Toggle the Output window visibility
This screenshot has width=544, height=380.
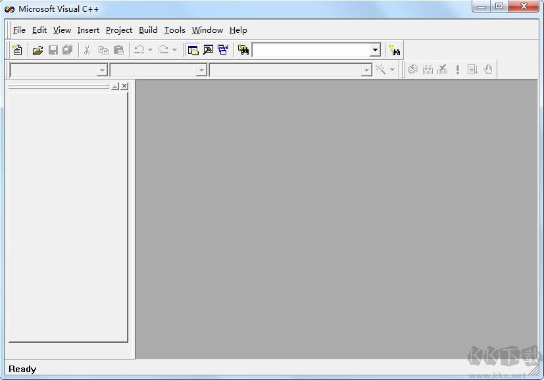pos(207,49)
